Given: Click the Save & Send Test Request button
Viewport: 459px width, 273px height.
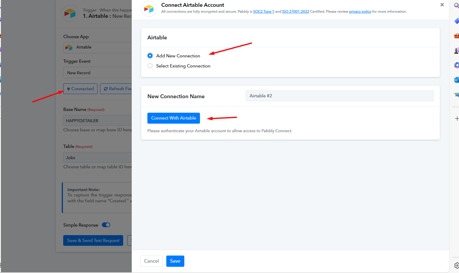Looking at the screenshot, I should [x=93, y=240].
